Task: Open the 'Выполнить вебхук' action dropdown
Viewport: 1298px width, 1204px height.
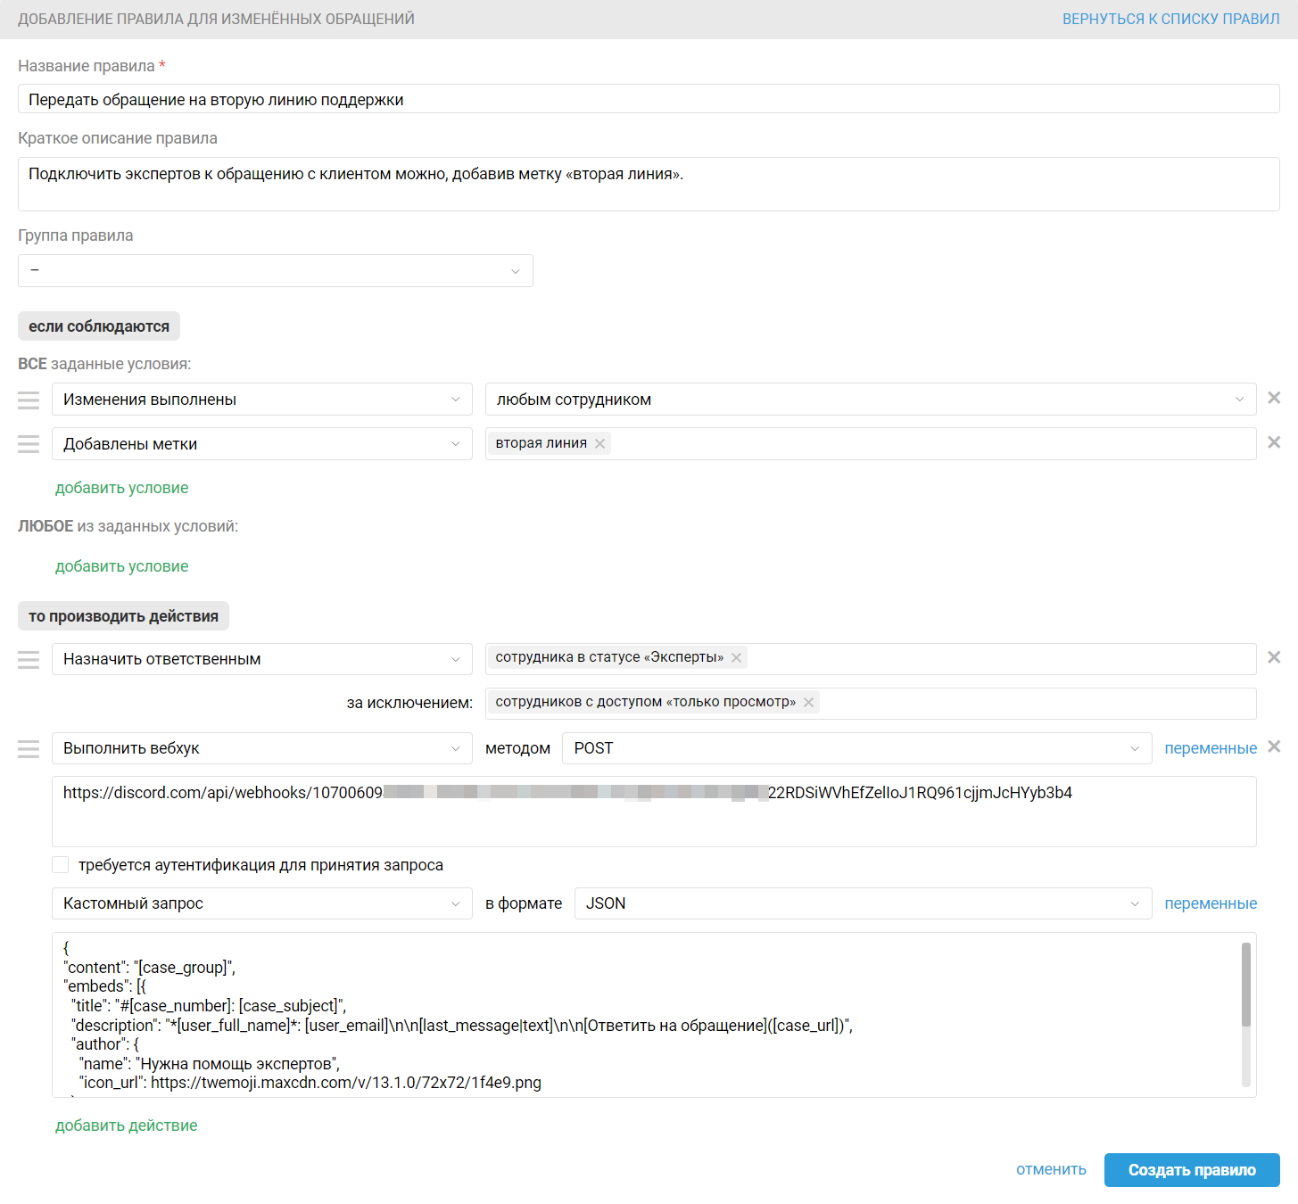Action: (262, 748)
